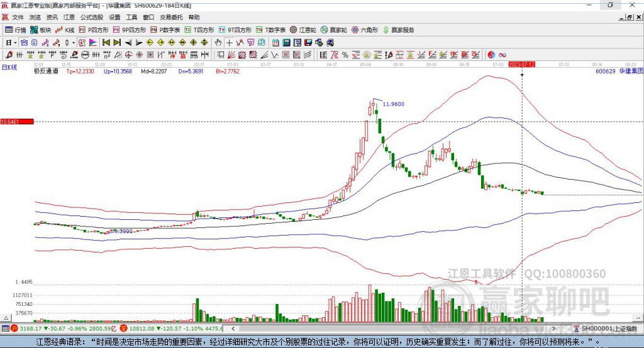Click the 600629 stock code label
The height and width of the screenshot is (348, 644).
click(606, 72)
